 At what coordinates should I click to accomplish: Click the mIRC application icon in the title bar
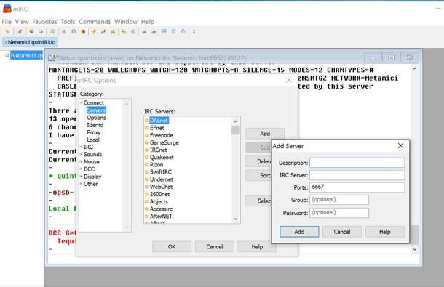point(7,9)
